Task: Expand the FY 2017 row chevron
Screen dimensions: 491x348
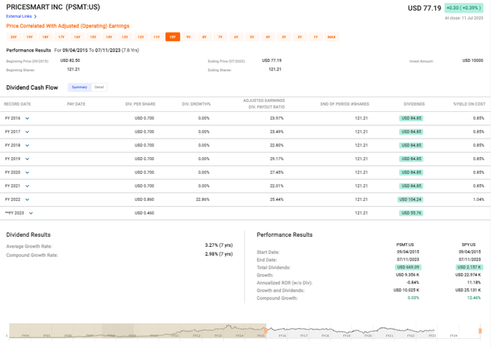Action: point(27,132)
